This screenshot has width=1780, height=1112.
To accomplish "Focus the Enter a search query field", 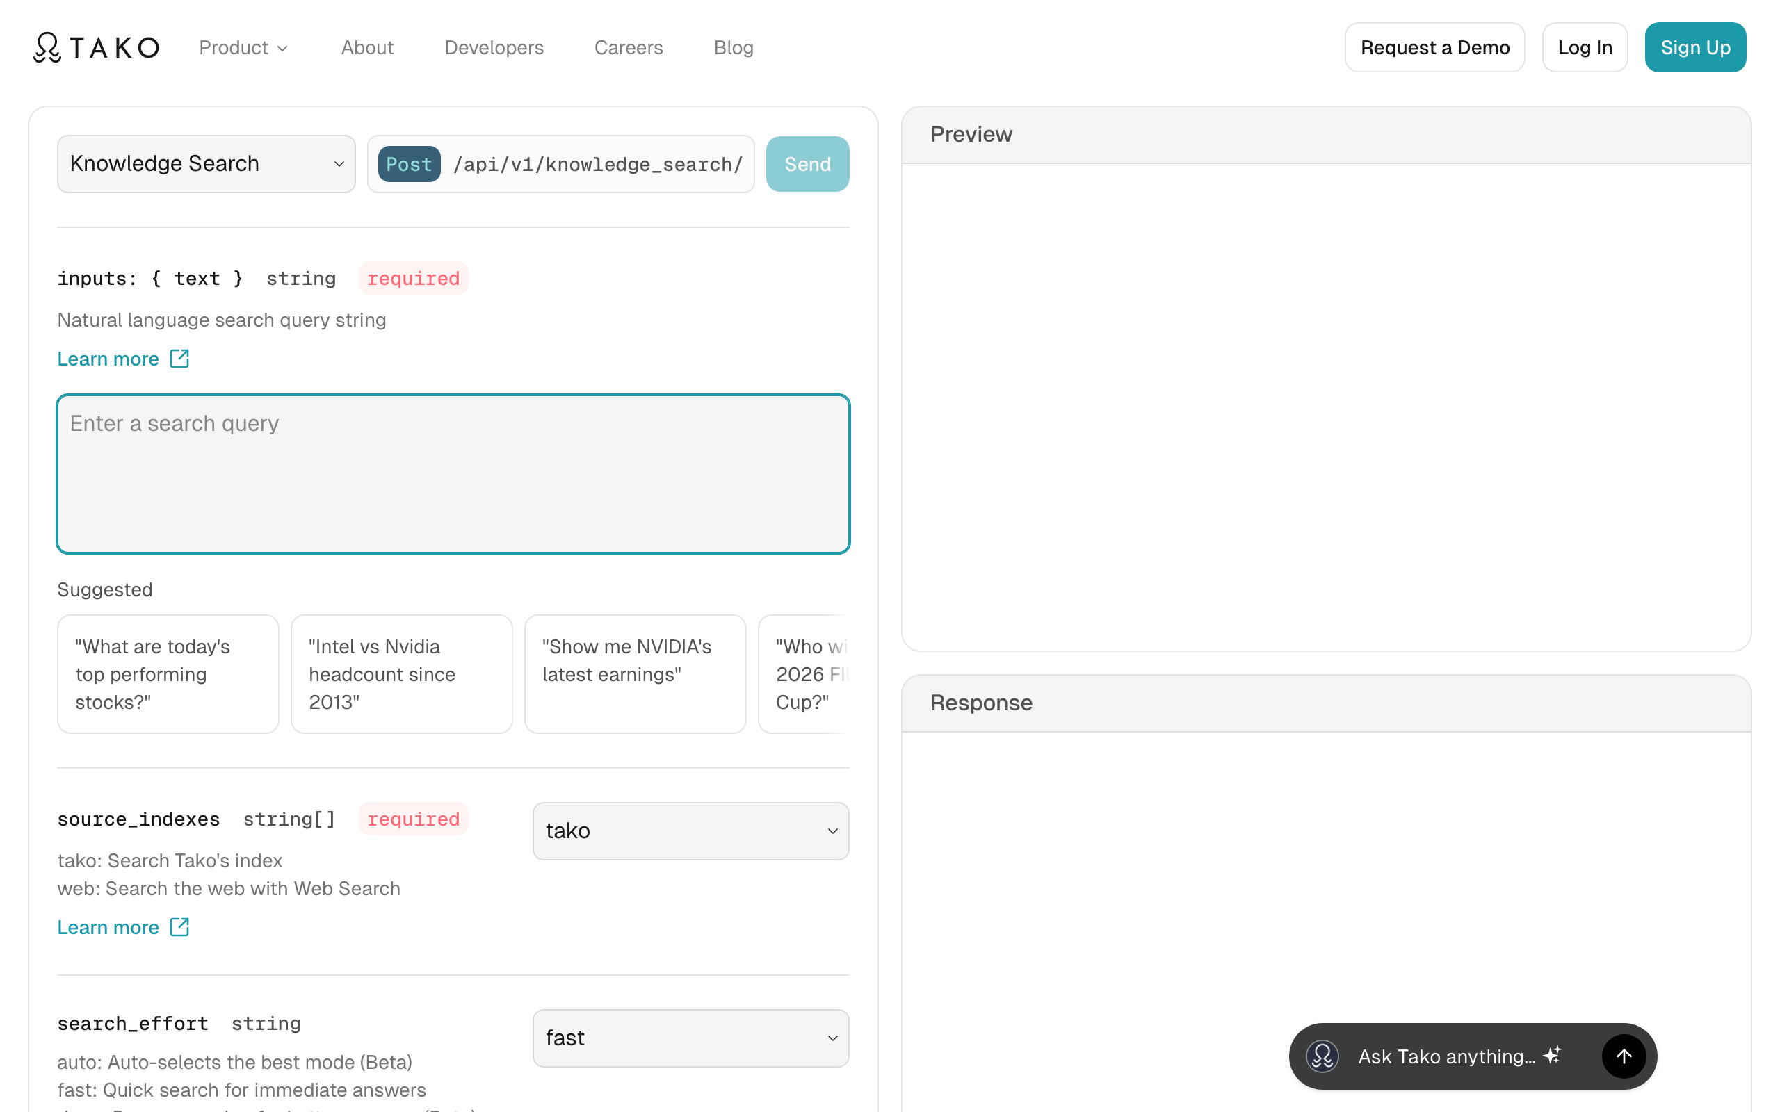I will [x=453, y=475].
